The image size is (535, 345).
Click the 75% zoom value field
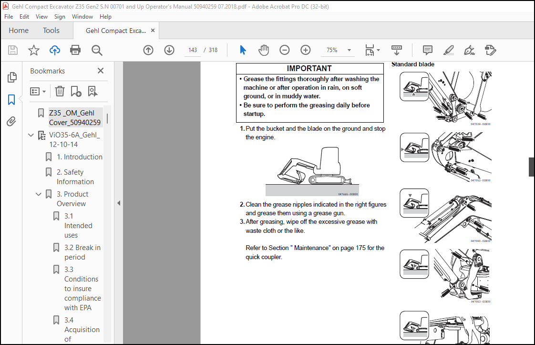click(332, 50)
